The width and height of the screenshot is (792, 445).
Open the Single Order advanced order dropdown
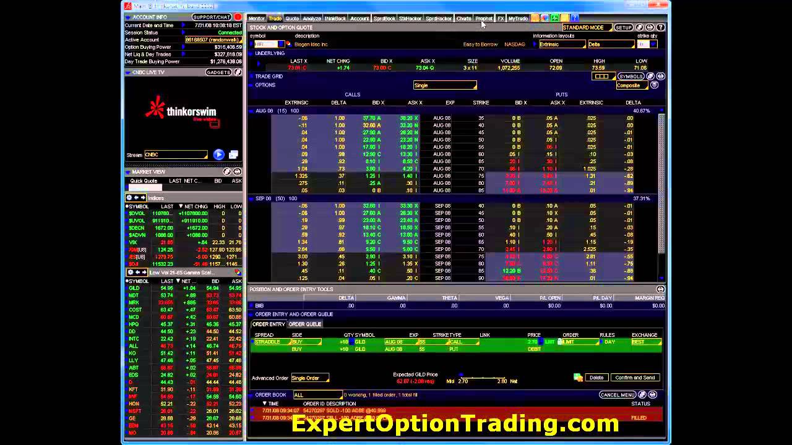point(310,378)
